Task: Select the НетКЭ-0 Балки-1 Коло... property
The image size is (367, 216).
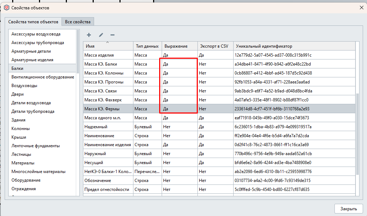Action: [219, 172]
